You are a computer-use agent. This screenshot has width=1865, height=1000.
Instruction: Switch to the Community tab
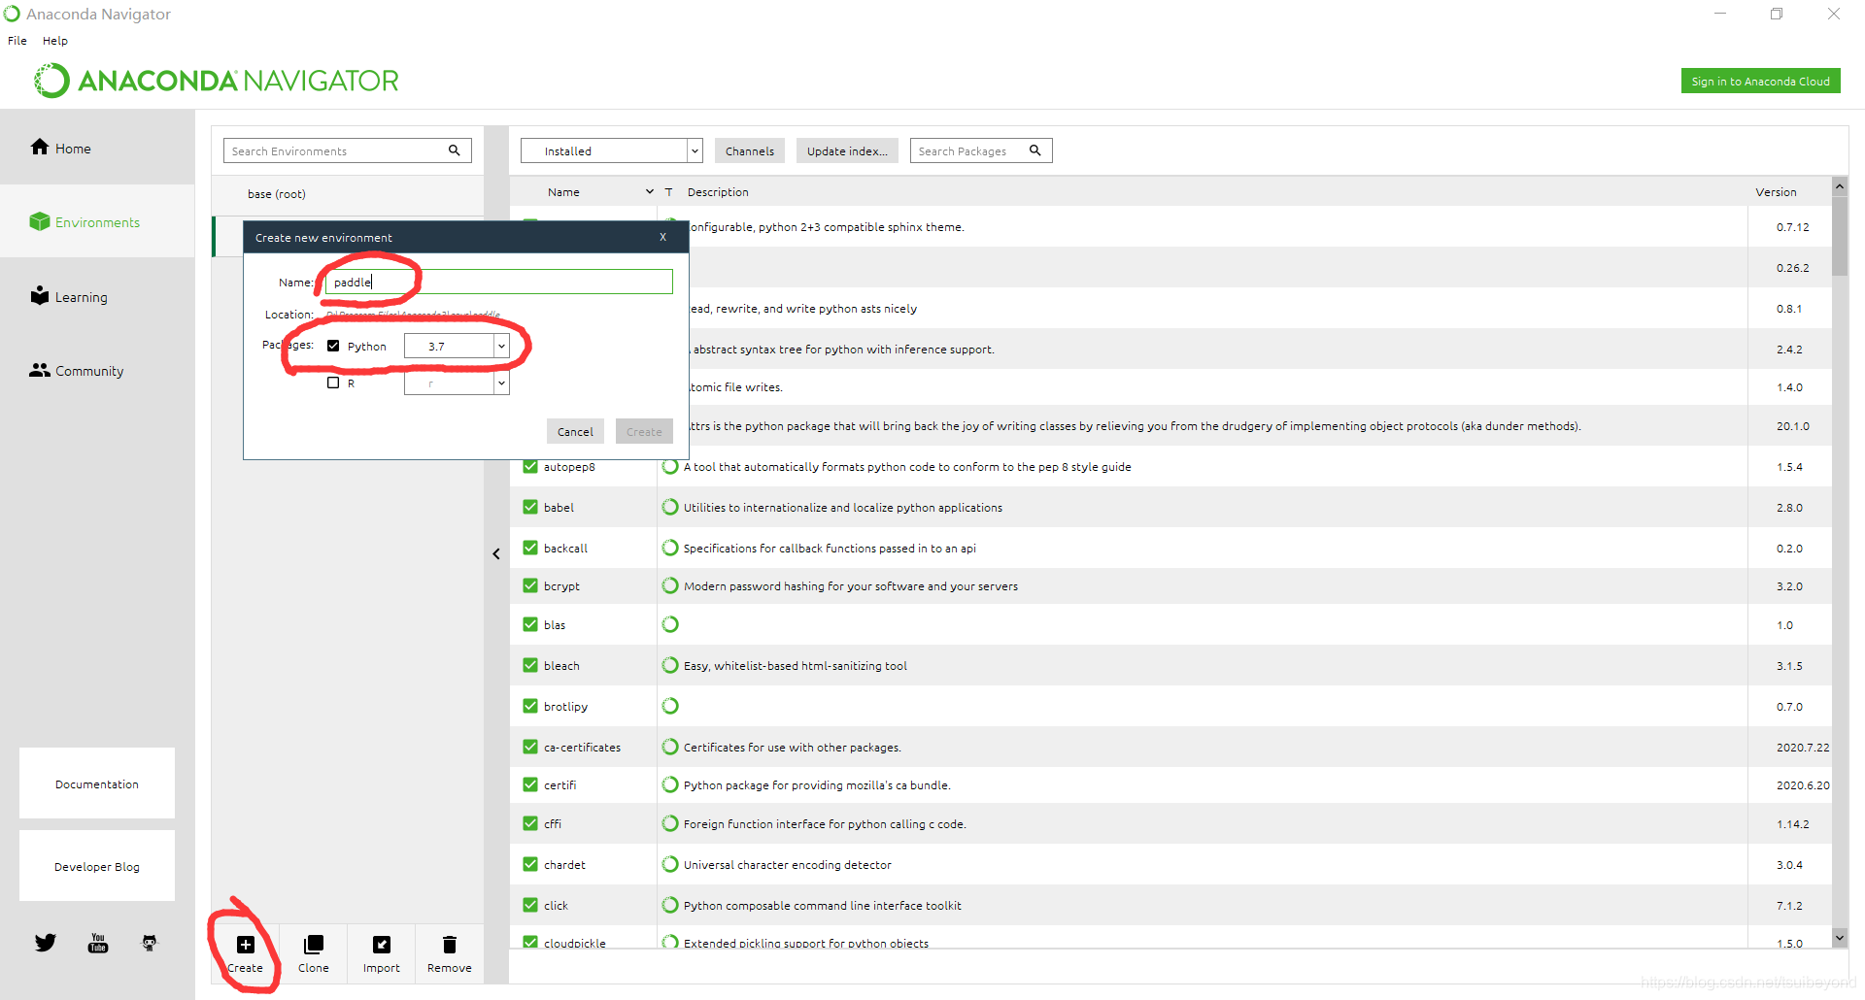point(97,370)
